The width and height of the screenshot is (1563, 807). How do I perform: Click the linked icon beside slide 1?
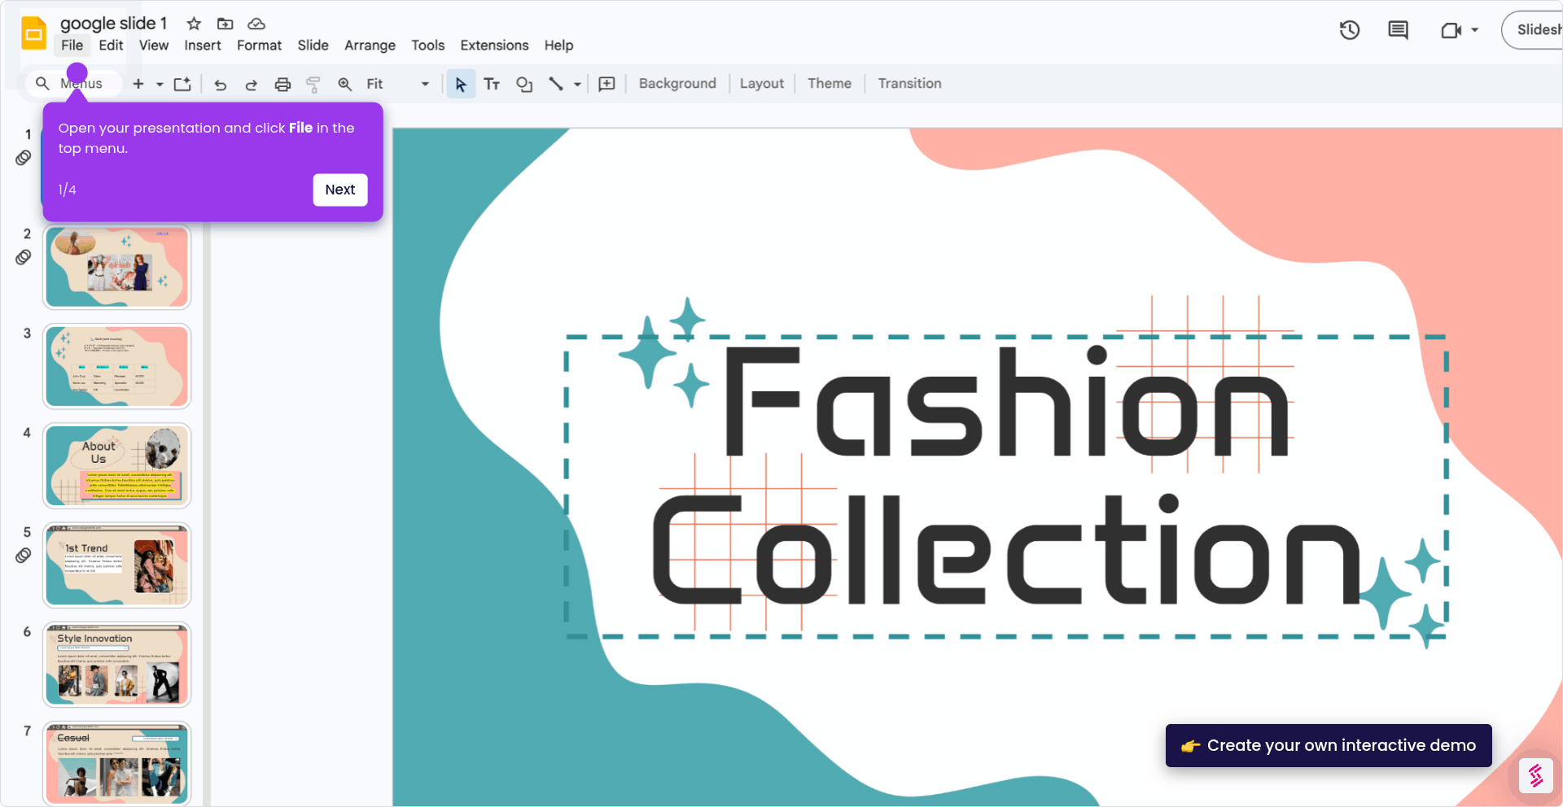(24, 158)
